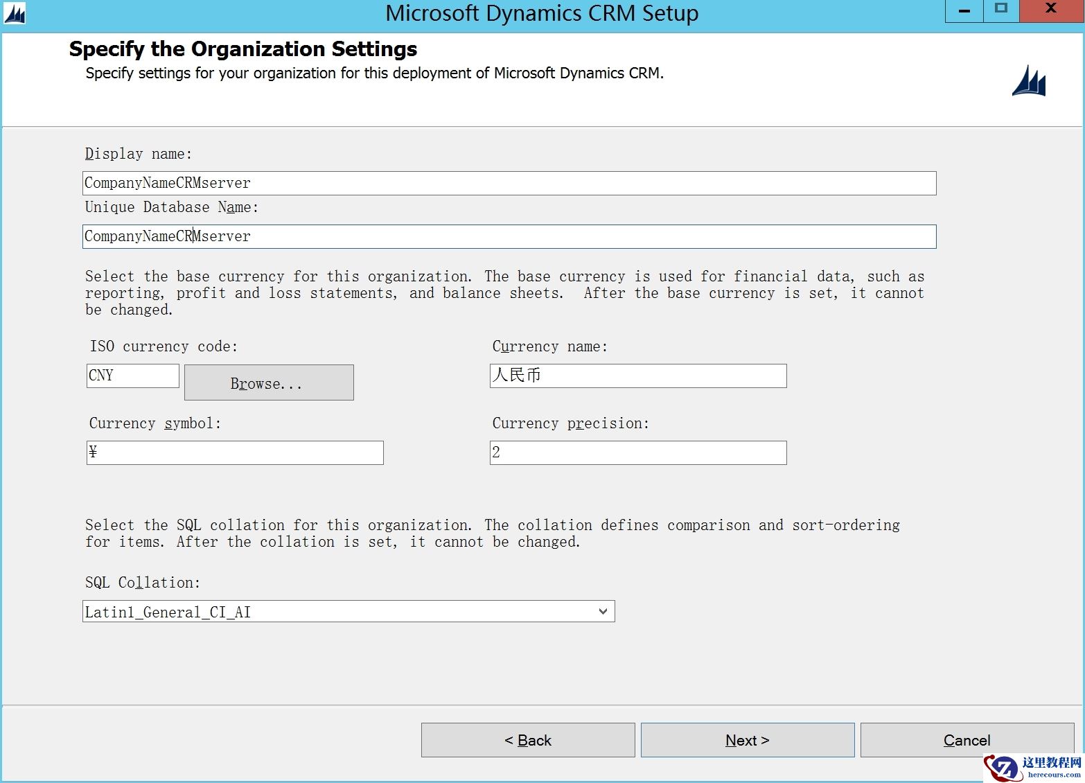Click the Currency name field
Viewport: 1085px width, 783px height.
pyautogui.click(x=637, y=376)
